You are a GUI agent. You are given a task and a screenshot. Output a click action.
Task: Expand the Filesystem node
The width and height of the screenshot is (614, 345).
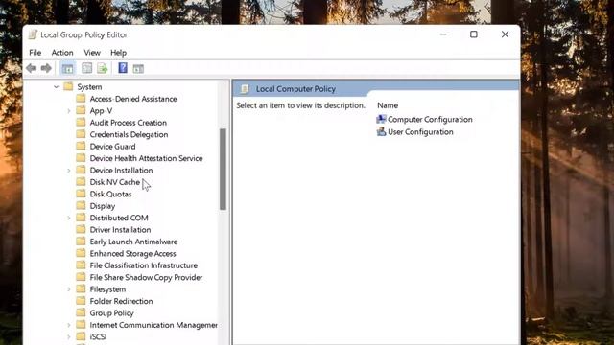point(68,289)
